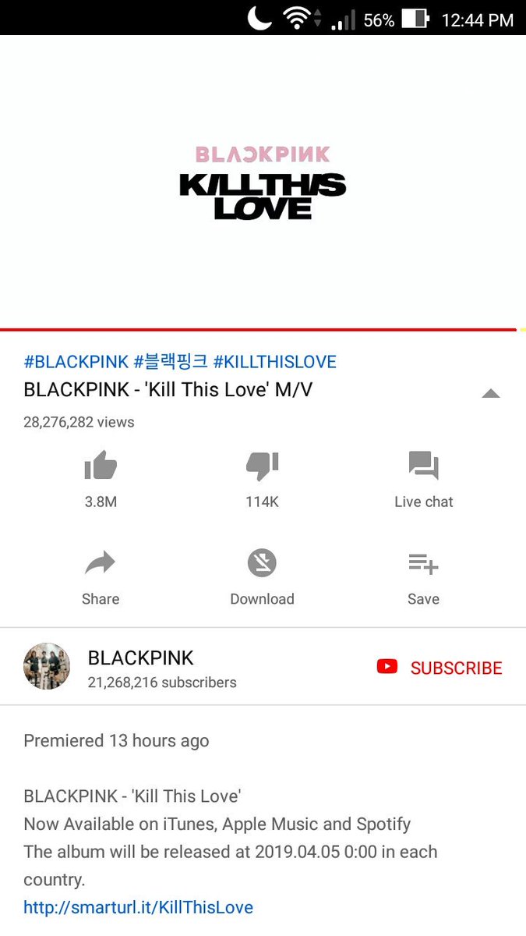Viewport: 526px width, 936px height.
Task: Tap the thumbs down dislike icon
Action: [262, 466]
